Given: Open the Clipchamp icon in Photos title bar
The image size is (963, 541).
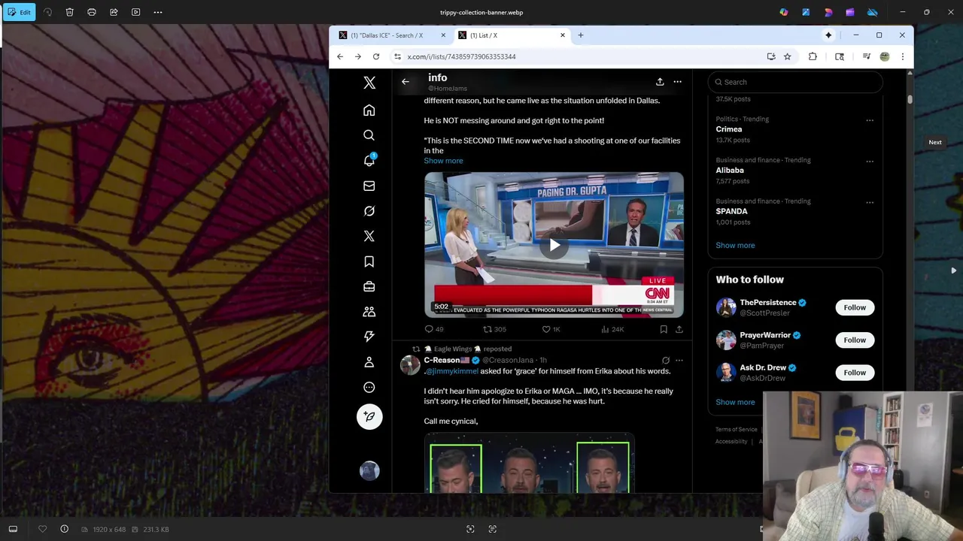Looking at the screenshot, I should [x=850, y=12].
